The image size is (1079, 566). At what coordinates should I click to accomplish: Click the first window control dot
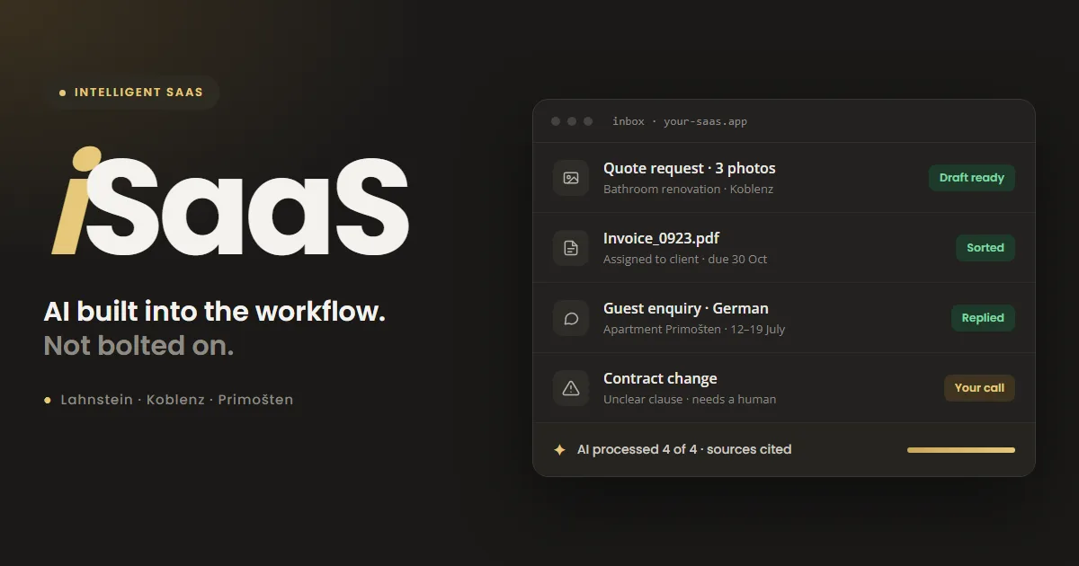pos(556,121)
